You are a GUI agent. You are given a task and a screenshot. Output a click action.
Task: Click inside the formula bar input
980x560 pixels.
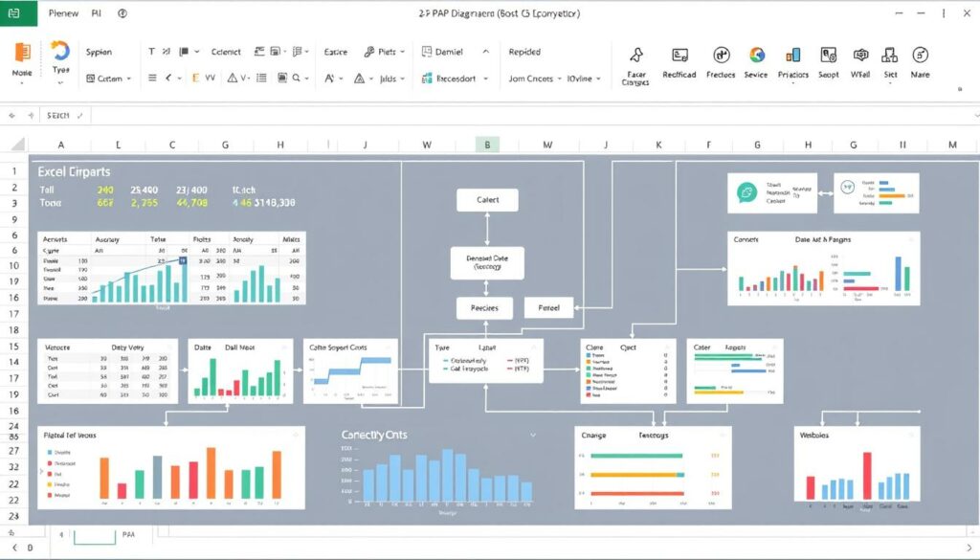tap(531, 116)
